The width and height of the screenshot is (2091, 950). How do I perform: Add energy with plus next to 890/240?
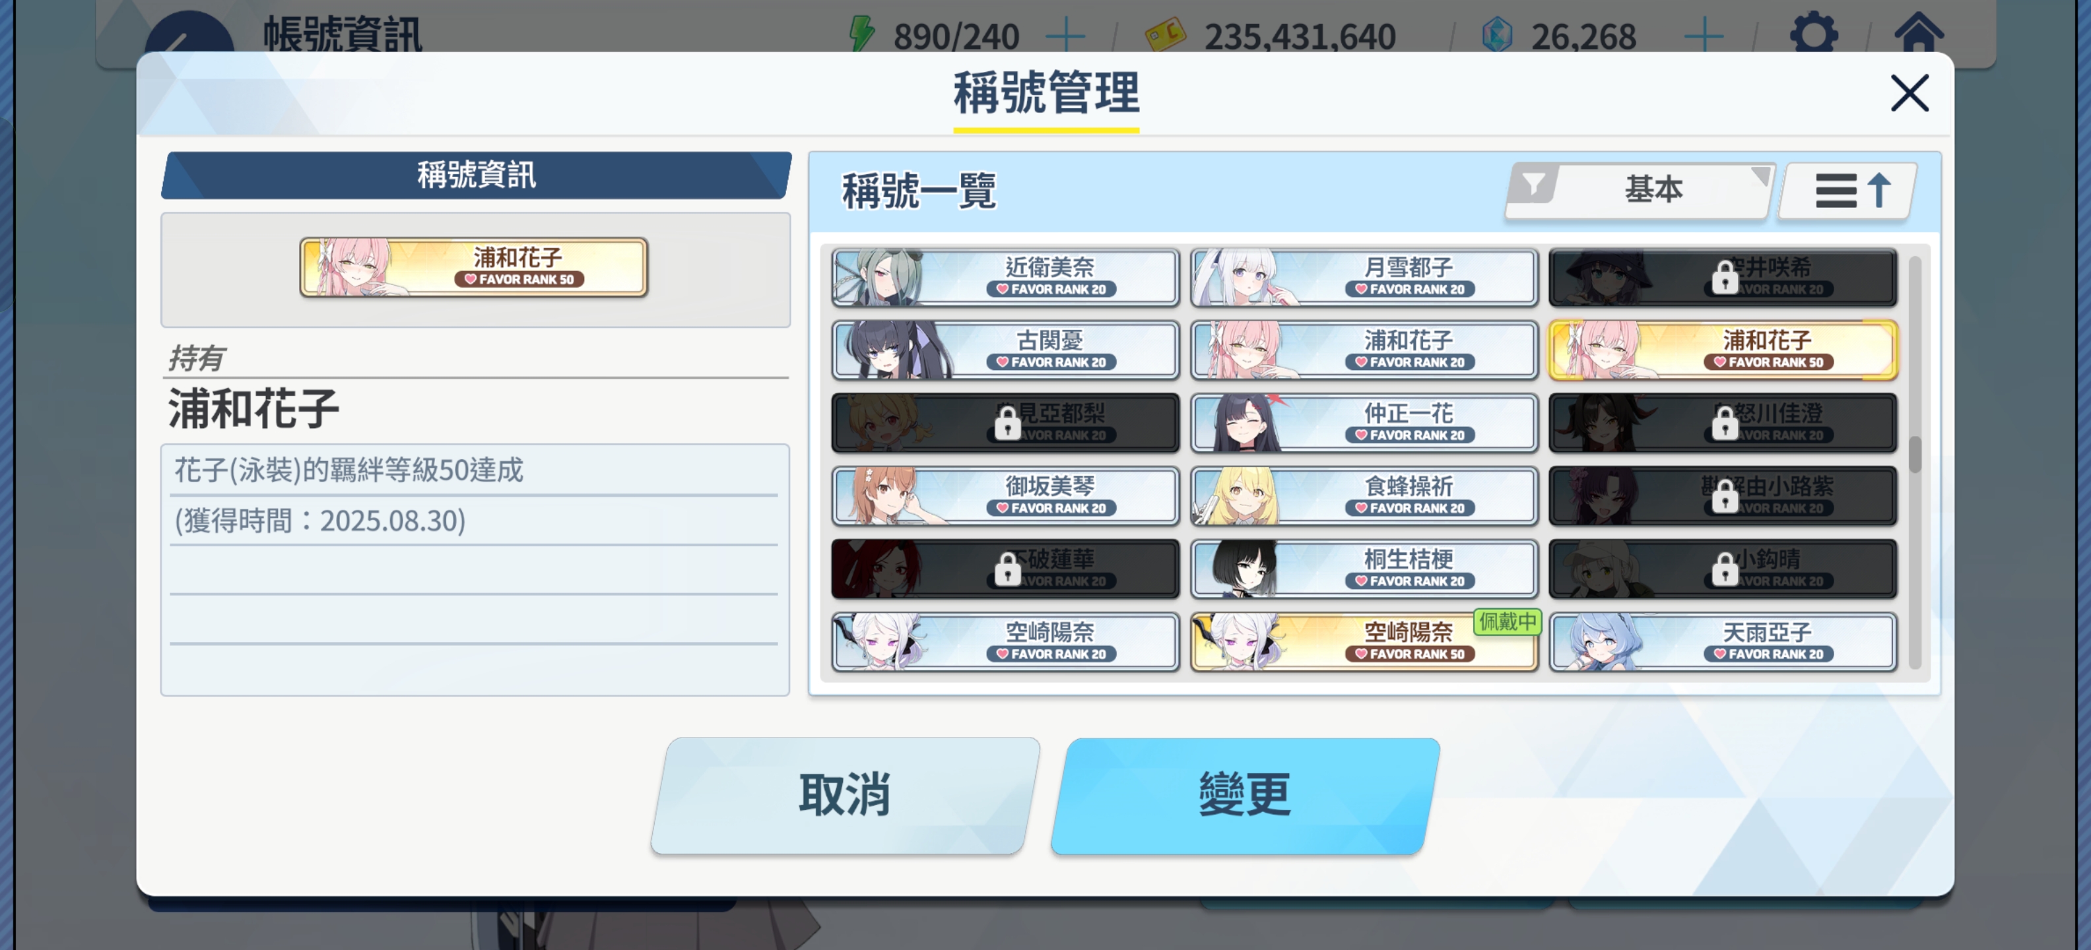click(1066, 36)
